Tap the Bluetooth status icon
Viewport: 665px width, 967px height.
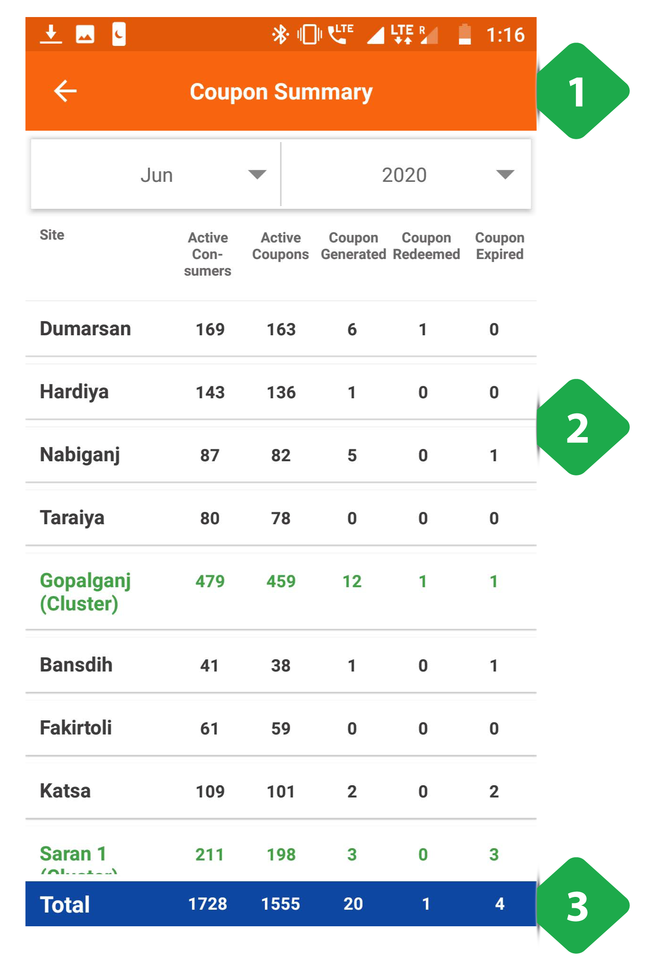pyautogui.click(x=280, y=35)
